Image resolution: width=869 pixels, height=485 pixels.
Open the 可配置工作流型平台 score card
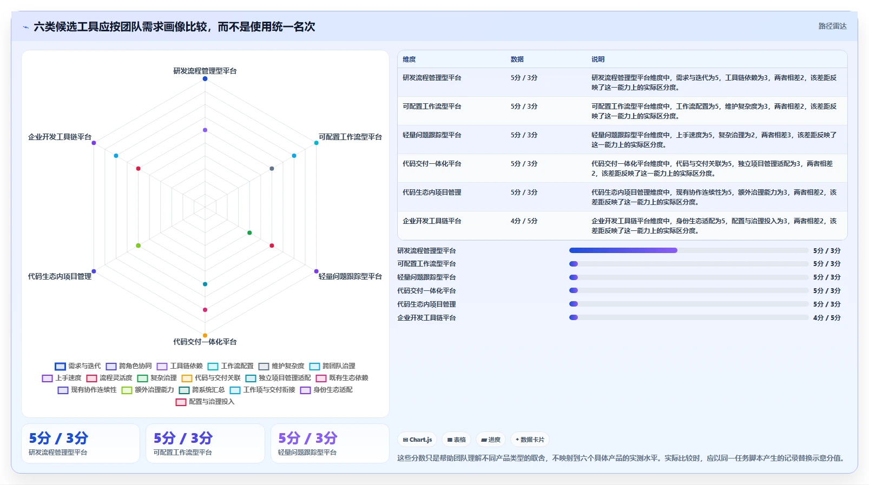[x=205, y=443]
